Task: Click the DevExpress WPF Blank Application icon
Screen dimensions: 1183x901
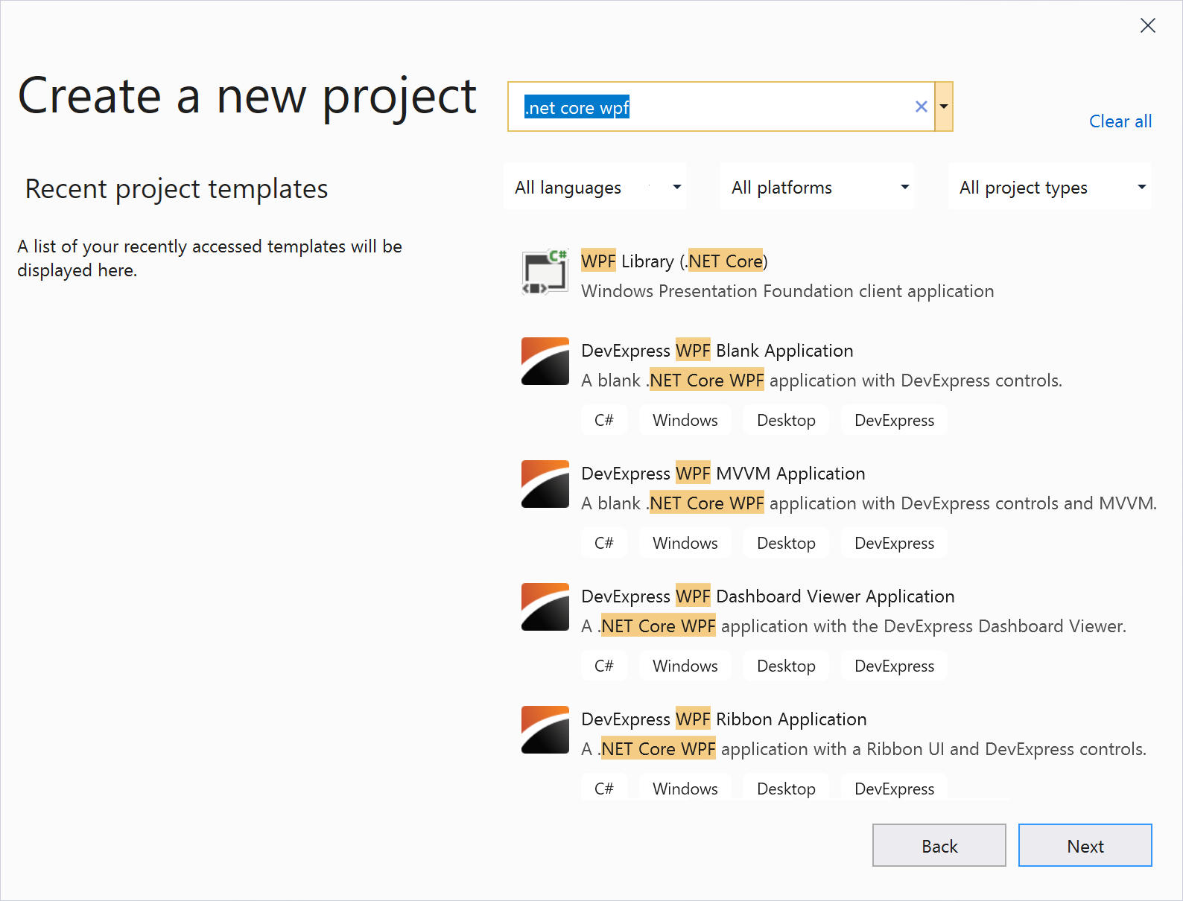Action: click(545, 362)
